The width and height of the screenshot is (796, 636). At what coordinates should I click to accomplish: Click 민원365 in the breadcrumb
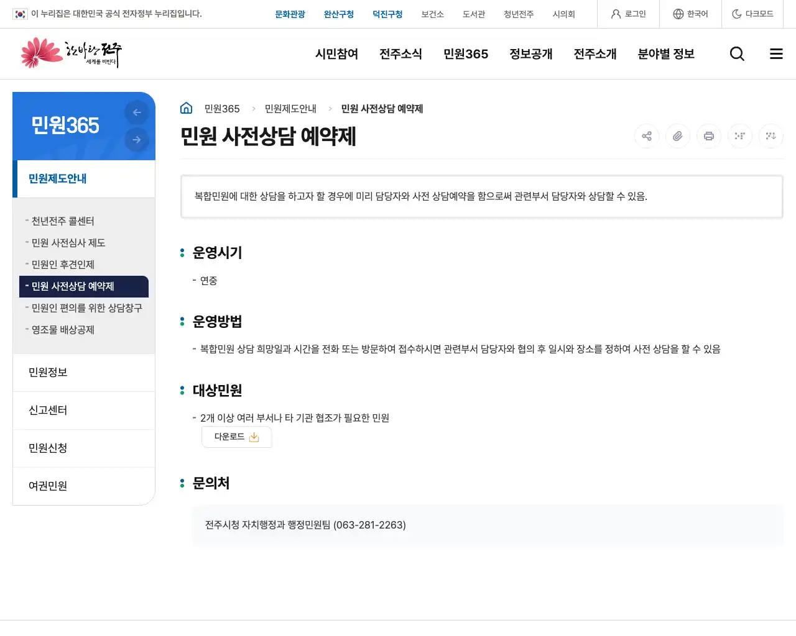coord(222,109)
